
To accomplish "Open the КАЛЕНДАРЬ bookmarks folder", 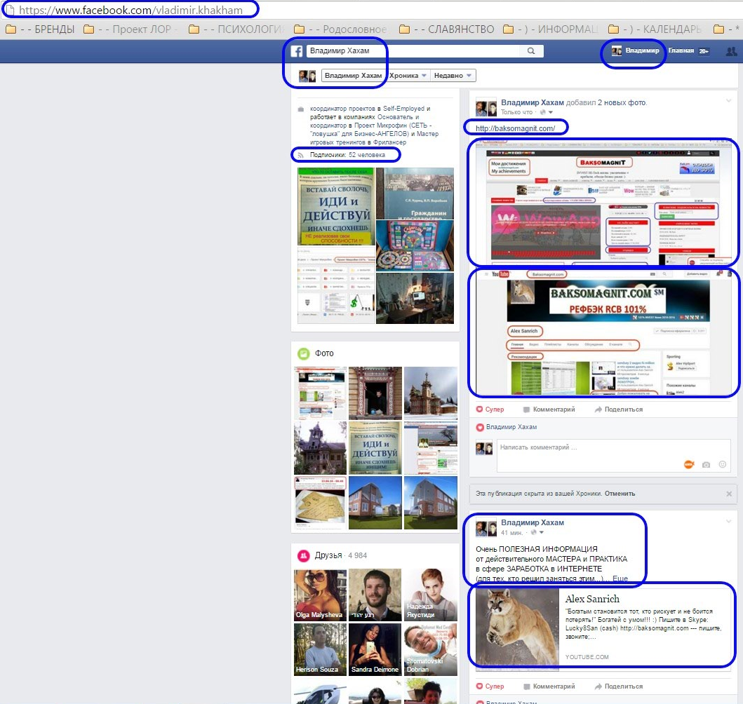I will 655,29.
